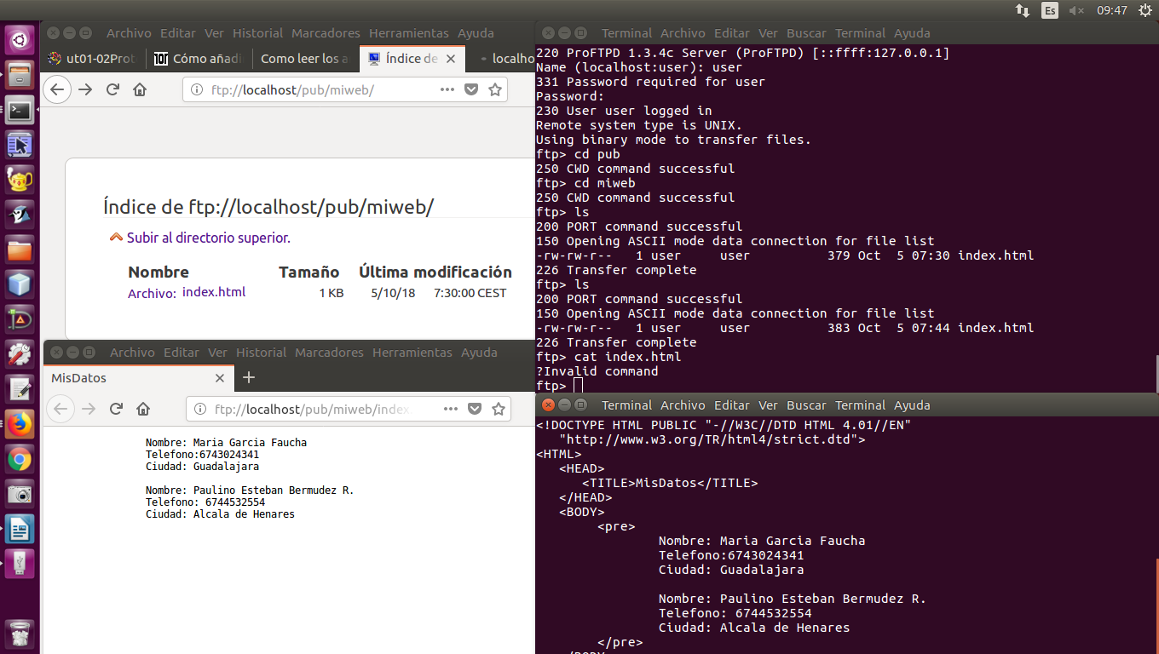
Task: Go to home page in upper Firefox
Action: click(140, 89)
